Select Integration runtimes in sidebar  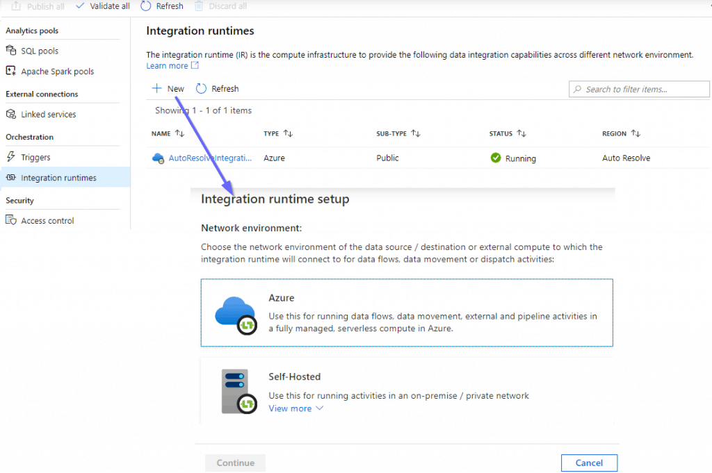(x=65, y=177)
